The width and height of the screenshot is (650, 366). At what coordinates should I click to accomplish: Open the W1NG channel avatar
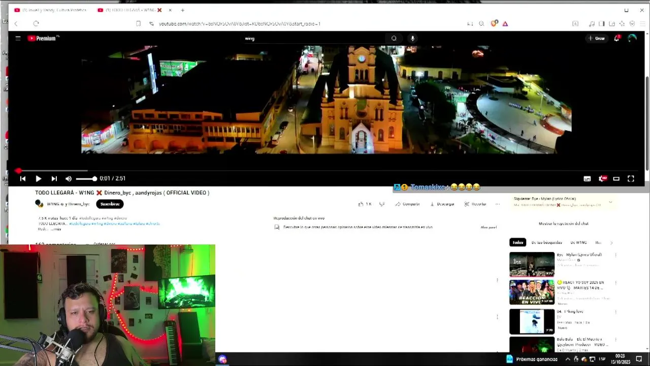point(39,204)
